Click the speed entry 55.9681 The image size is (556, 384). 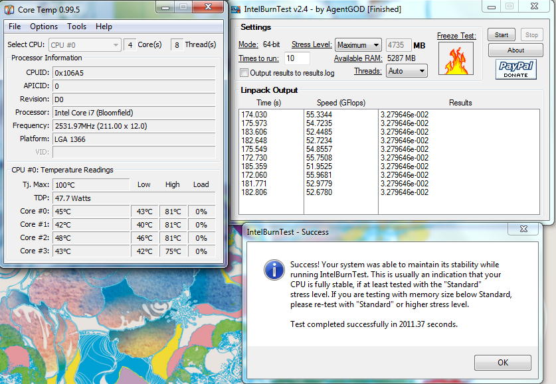click(x=319, y=175)
